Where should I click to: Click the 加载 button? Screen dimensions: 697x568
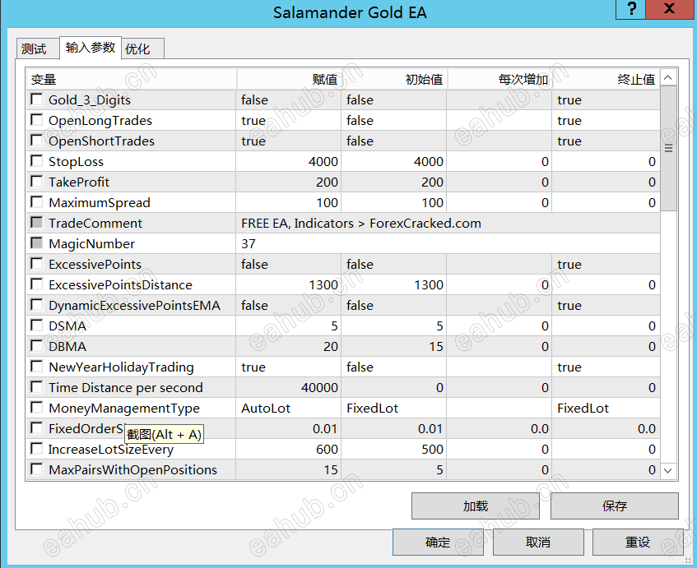click(x=475, y=506)
